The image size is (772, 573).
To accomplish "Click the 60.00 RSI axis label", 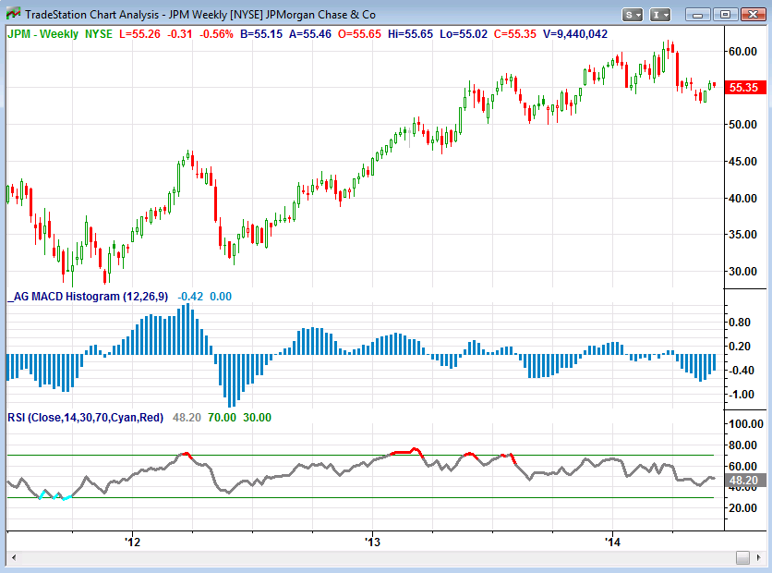I will pos(743,466).
